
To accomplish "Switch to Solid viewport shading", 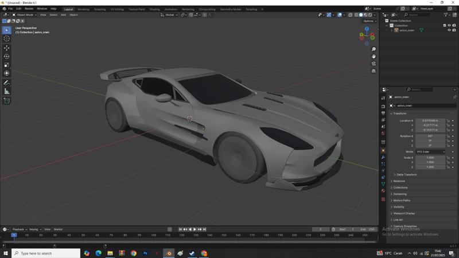I will pyautogui.click(x=361, y=15).
